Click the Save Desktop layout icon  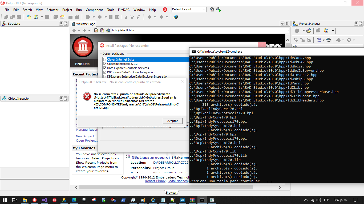coord(212,10)
